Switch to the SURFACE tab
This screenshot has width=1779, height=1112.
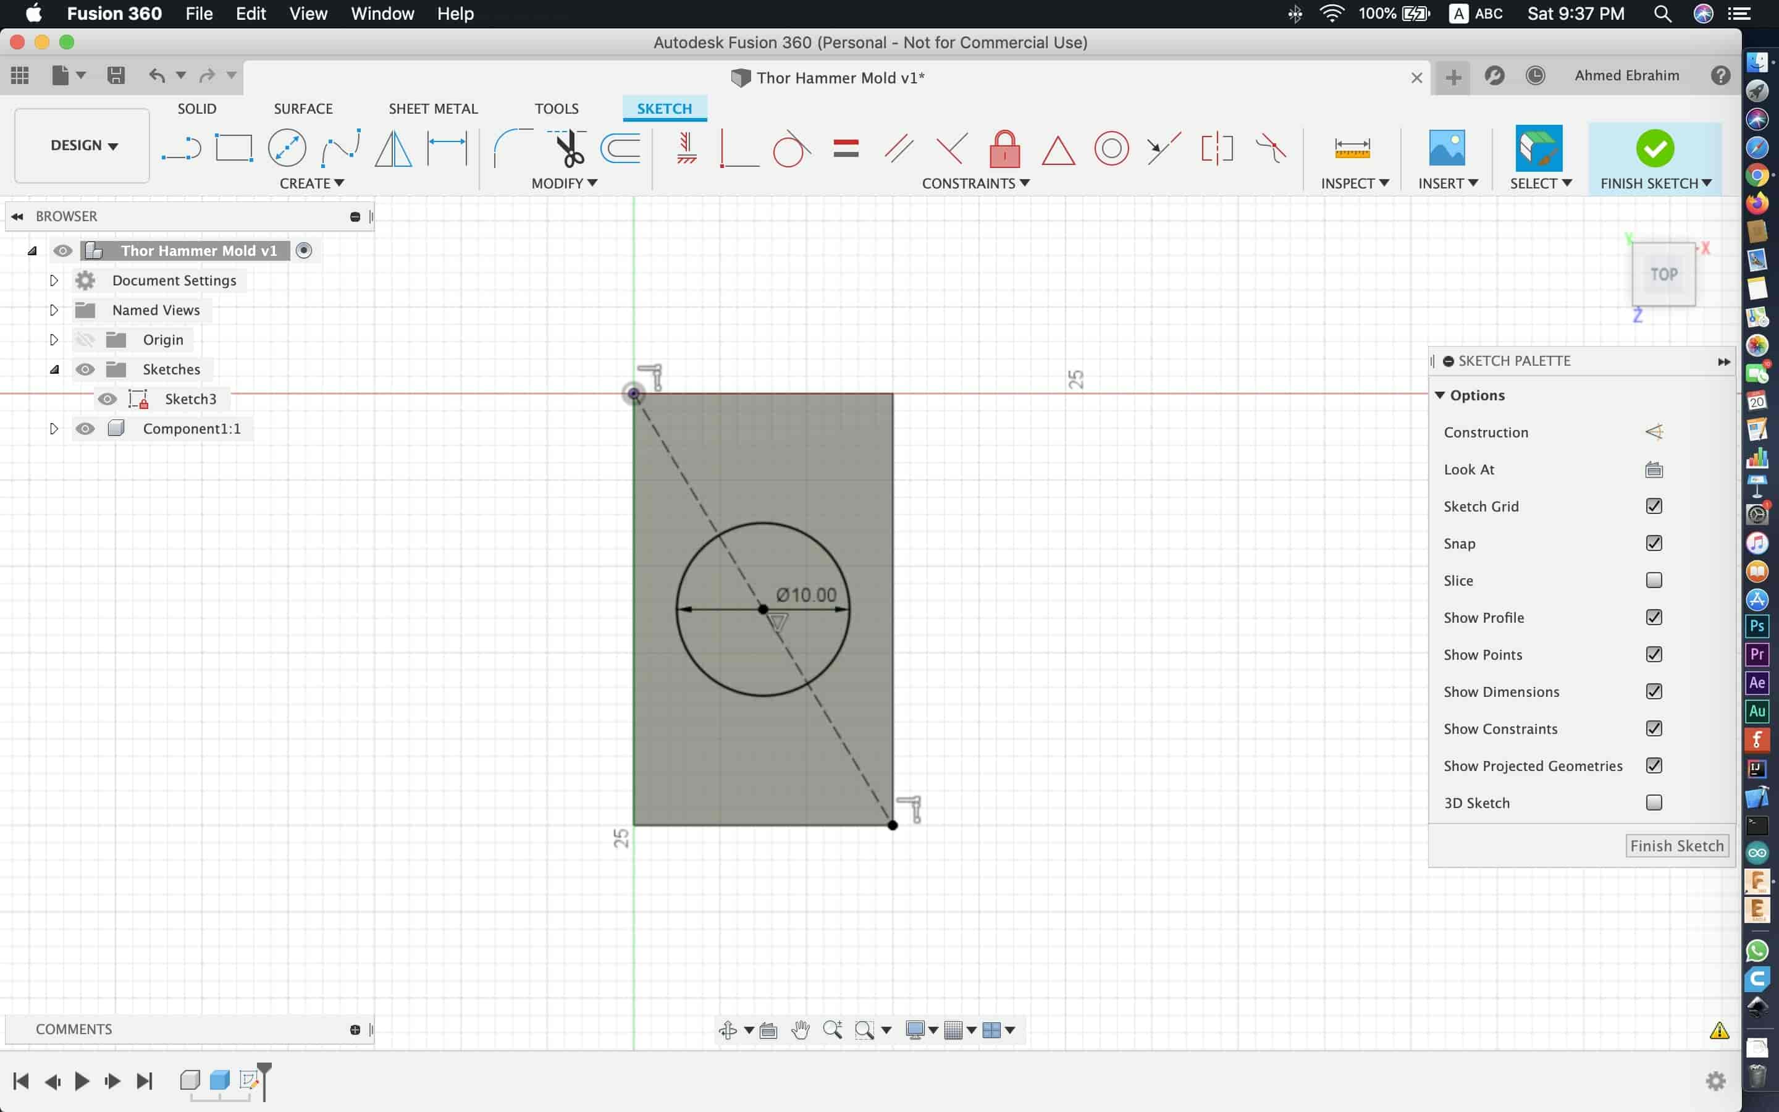click(303, 108)
